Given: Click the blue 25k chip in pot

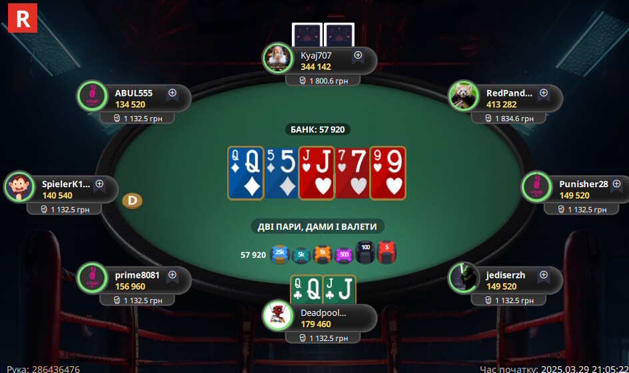Looking at the screenshot, I should tap(280, 254).
